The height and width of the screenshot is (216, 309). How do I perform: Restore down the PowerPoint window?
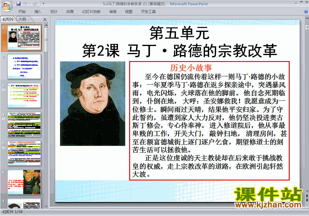pyautogui.click(x=301, y=2)
